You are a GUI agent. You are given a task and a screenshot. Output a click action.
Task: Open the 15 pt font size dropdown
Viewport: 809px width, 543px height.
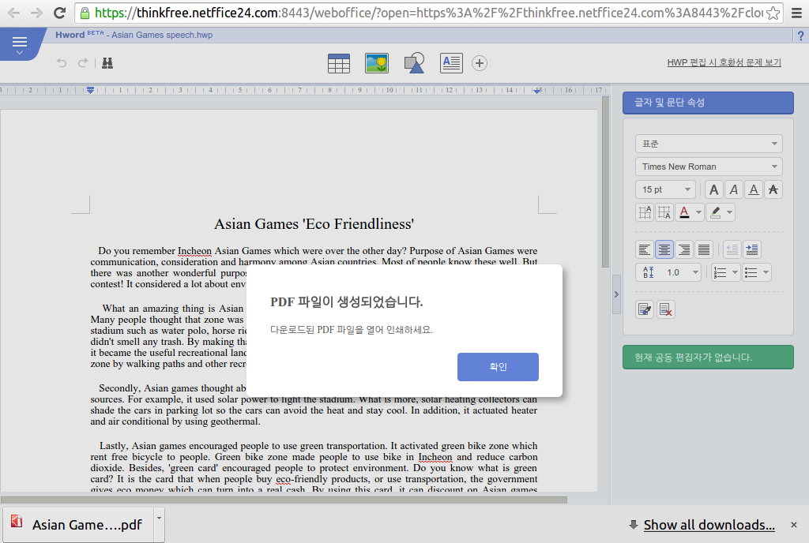point(665,189)
